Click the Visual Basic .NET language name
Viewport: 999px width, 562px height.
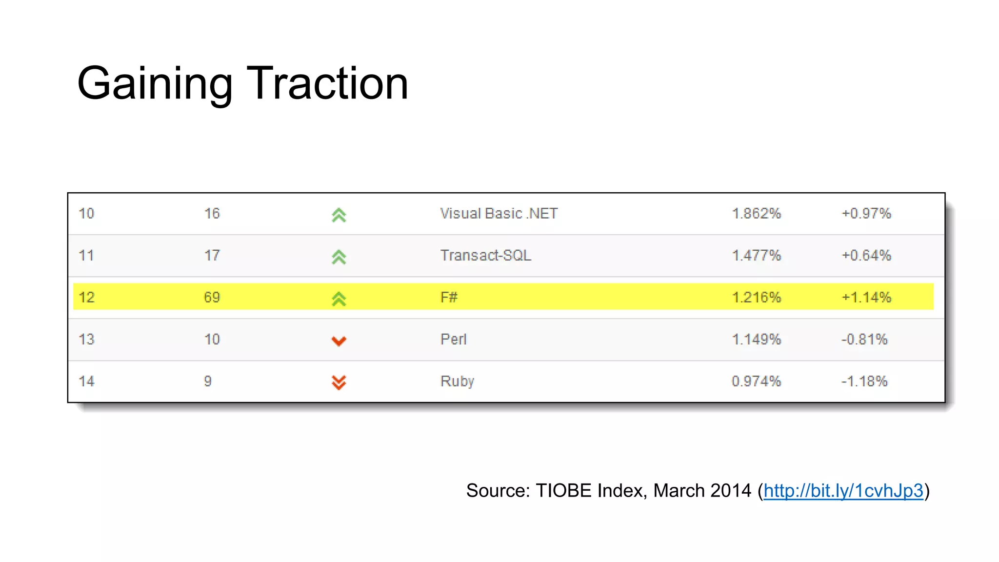click(499, 214)
